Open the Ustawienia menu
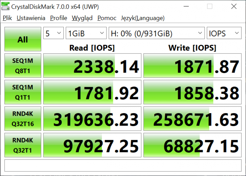246x176 pixels. pyautogui.click(x=31, y=18)
